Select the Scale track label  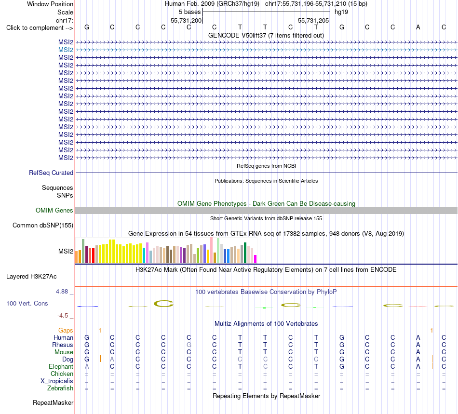coord(65,12)
